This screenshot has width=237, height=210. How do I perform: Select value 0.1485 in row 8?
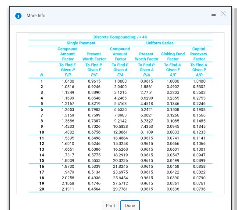coord(199,121)
